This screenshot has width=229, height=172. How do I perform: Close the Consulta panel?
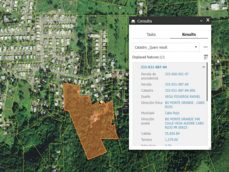[208, 20]
